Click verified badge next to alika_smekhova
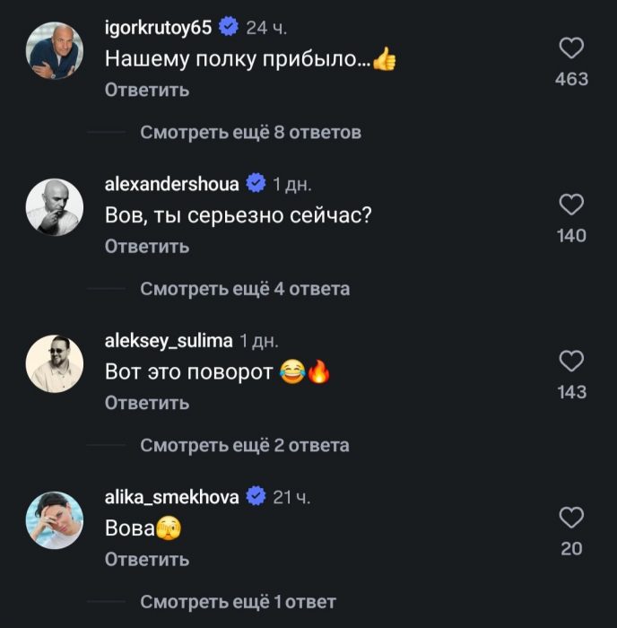This screenshot has width=617, height=628. 256,496
